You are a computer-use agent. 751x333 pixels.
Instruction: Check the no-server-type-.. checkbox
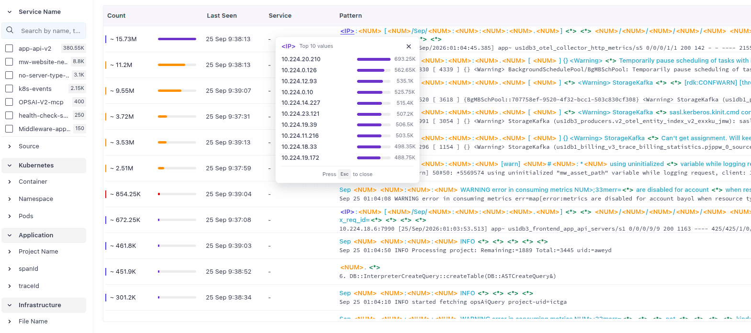(9, 75)
